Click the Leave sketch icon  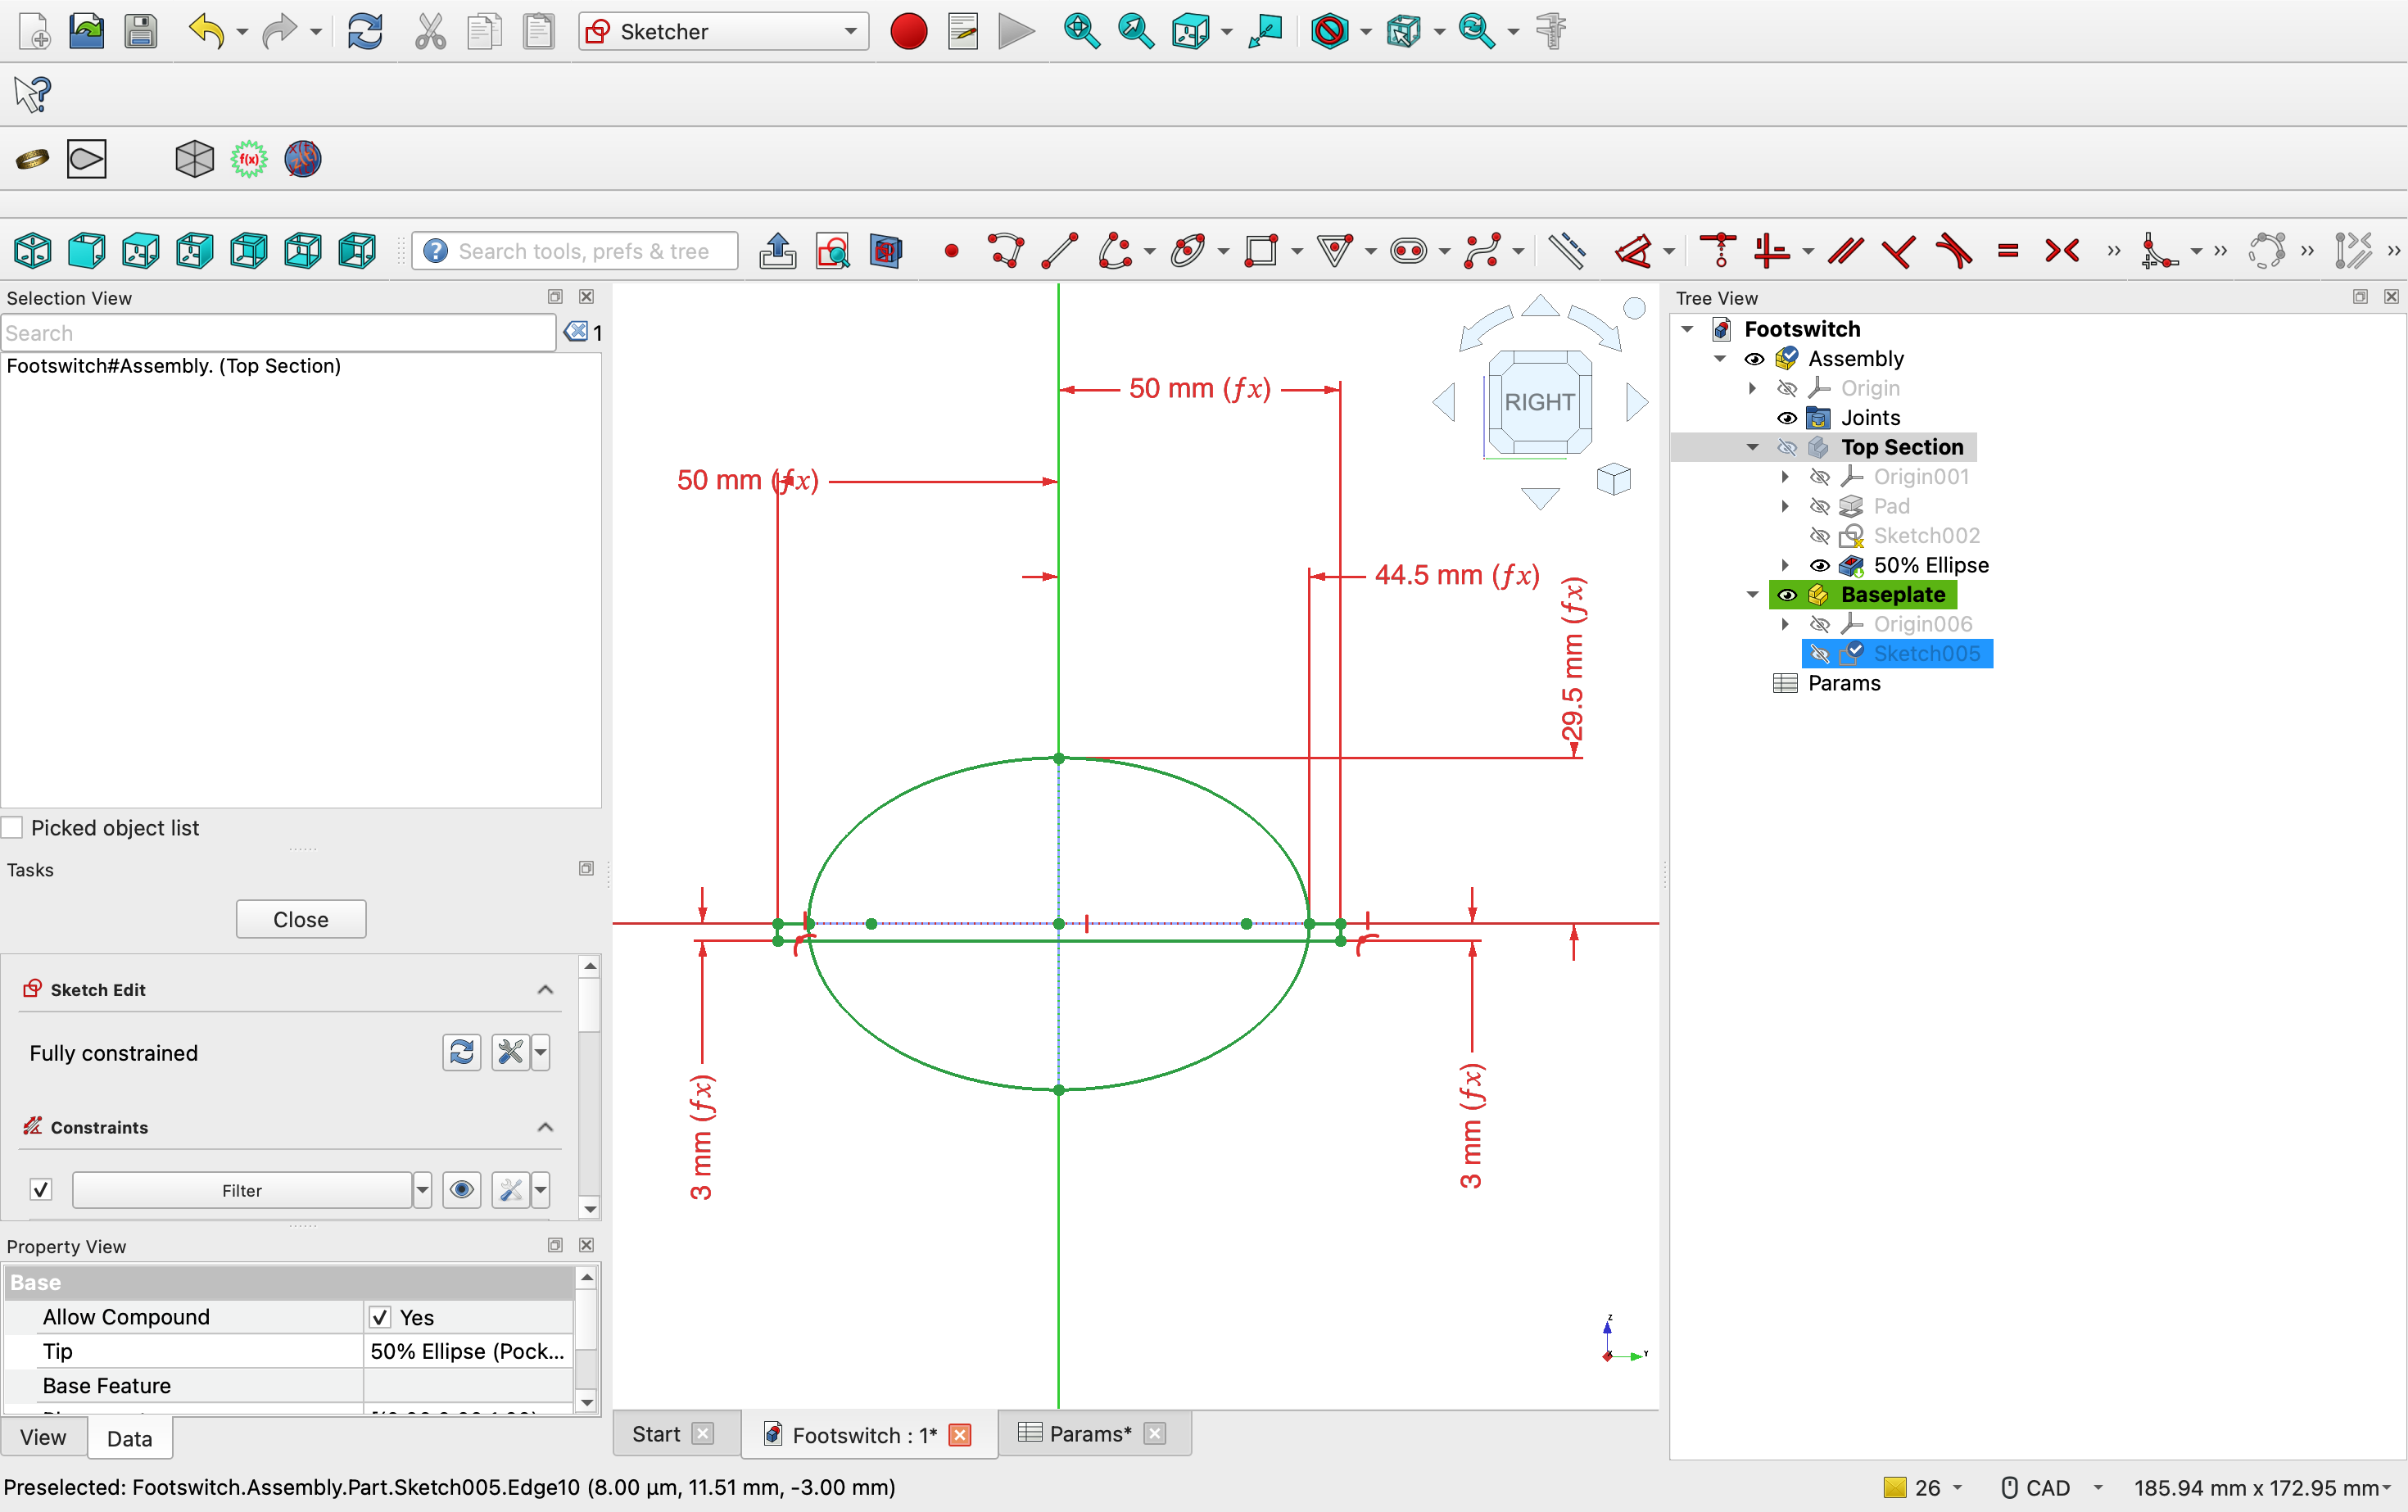[x=778, y=250]
